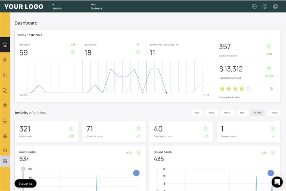Click the green arrow on the 40 Subscription cards tile
This screenshot has height=191, width=286.
(x=206, y=129)
